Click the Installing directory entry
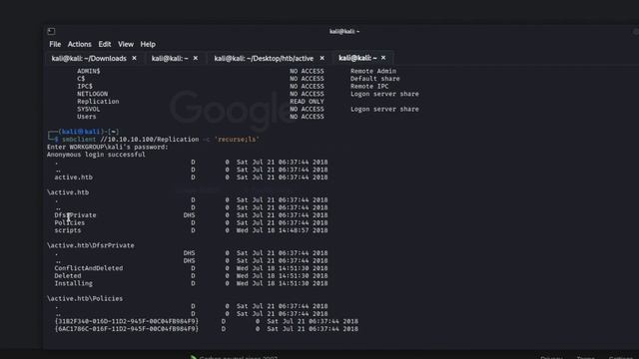Image resolution: width=639 pixels, height=359 pixels. [x=73, y=283]
